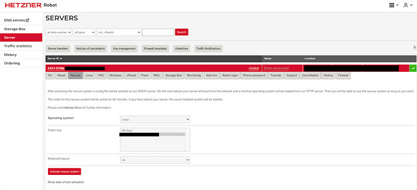Image resolution: width=417 pixels, height=190 pixels.
Task: Switch to the VNC tab
Action: pyautogui.click(x=101, y=75)
